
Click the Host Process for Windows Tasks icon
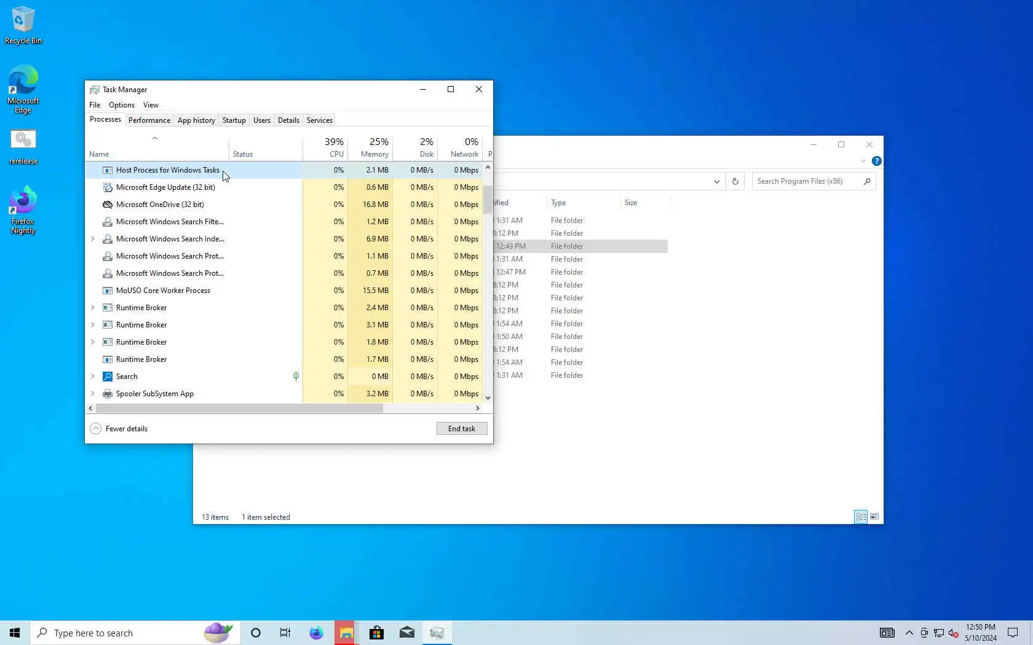point(108,170)
